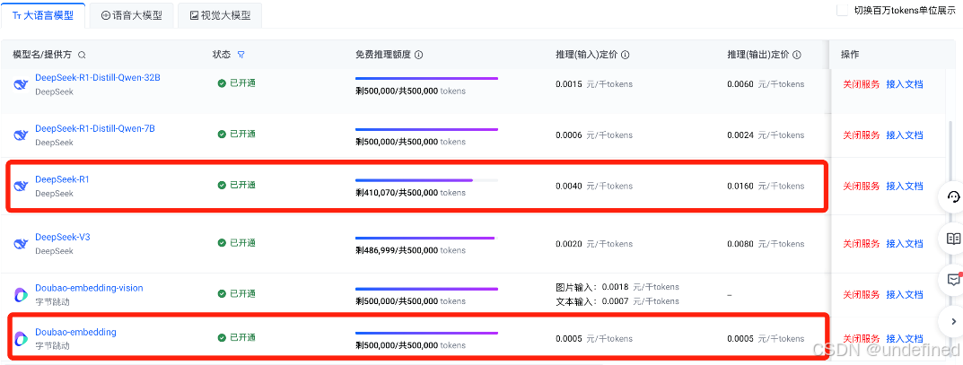Click the 0.0080 output price for DeepSeek-V3
This screenshot has height=365, width=963.
740,244
